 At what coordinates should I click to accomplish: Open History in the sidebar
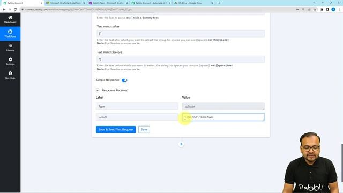click(x=10, y=48)
